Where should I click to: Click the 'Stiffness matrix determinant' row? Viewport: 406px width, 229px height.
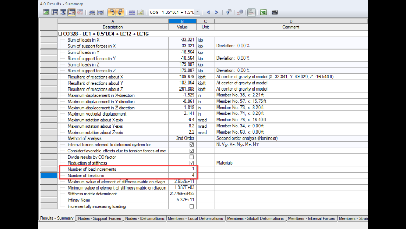point(203,194)
